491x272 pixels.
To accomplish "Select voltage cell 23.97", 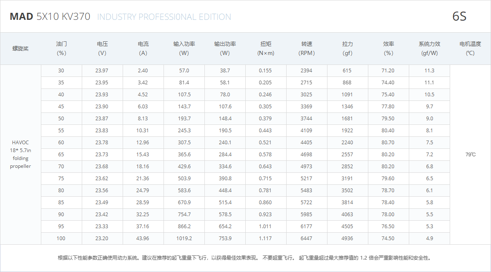I will click(x=102, y=71).
